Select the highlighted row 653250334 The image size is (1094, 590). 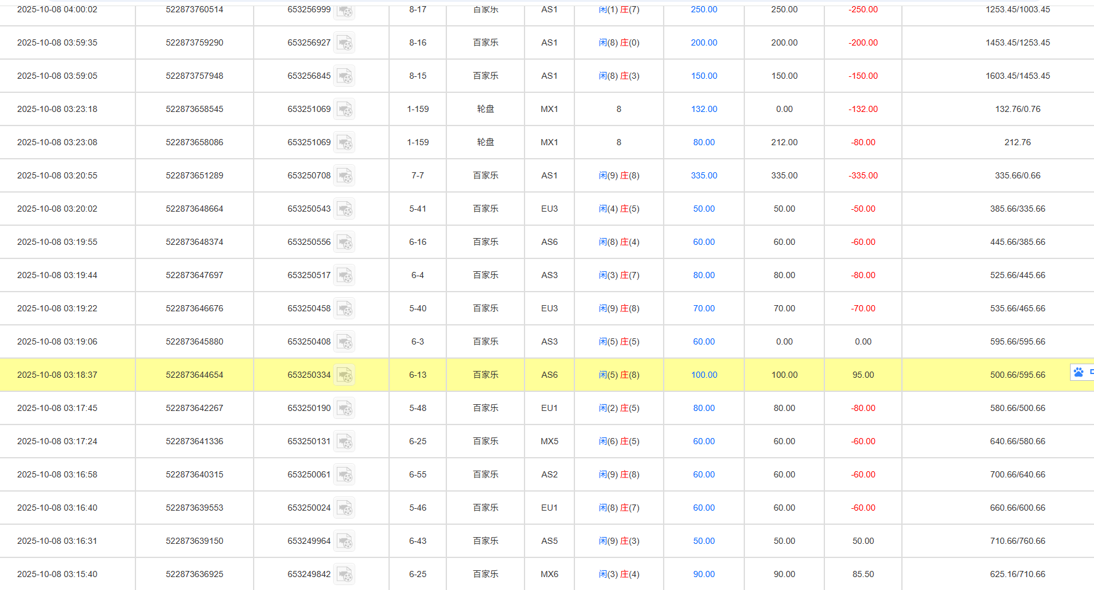point(493,375)
